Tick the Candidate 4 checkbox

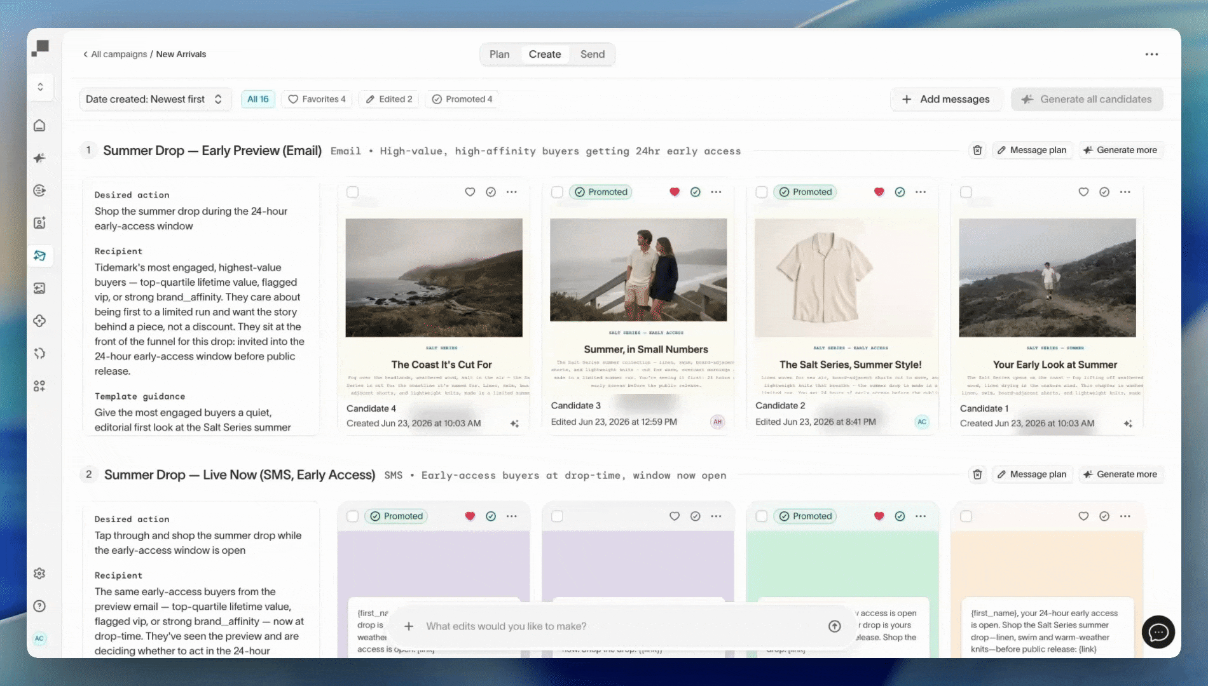[x=353, y=192]
